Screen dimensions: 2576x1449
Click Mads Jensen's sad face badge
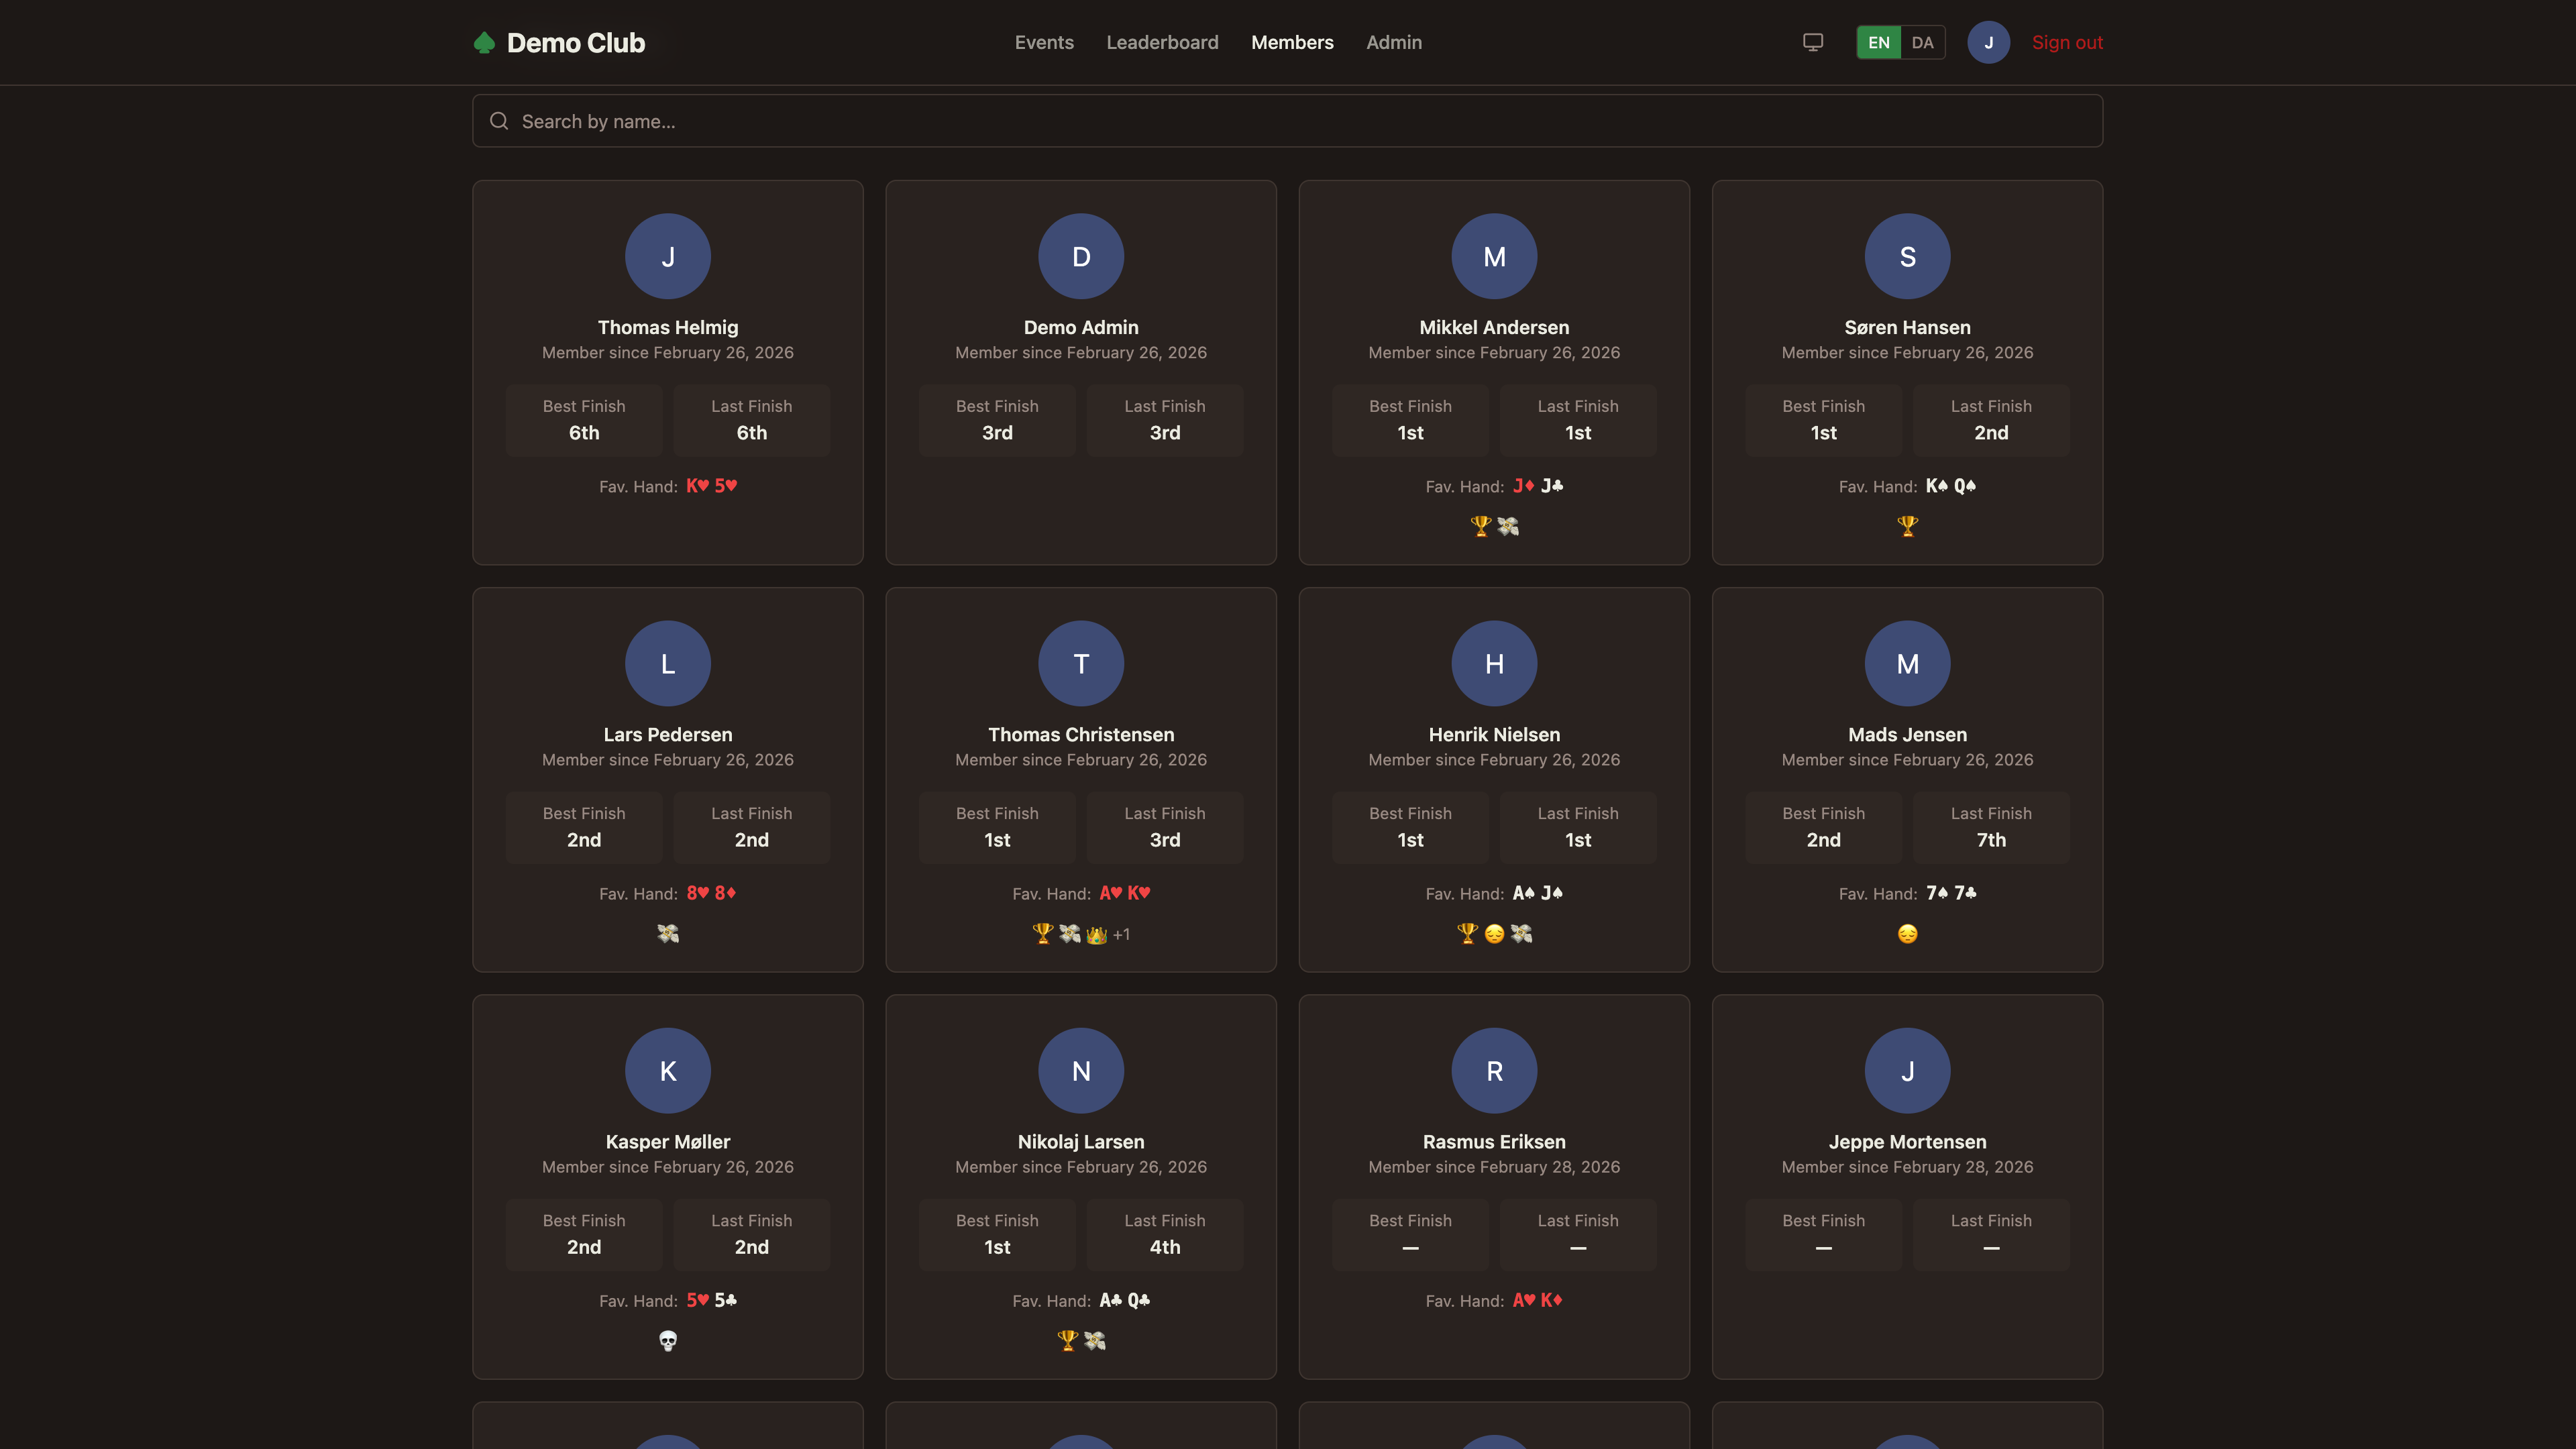(1907, 933)
